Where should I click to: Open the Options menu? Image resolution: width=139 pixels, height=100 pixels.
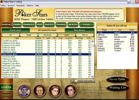pyautogui.click(x=30, y=5)
